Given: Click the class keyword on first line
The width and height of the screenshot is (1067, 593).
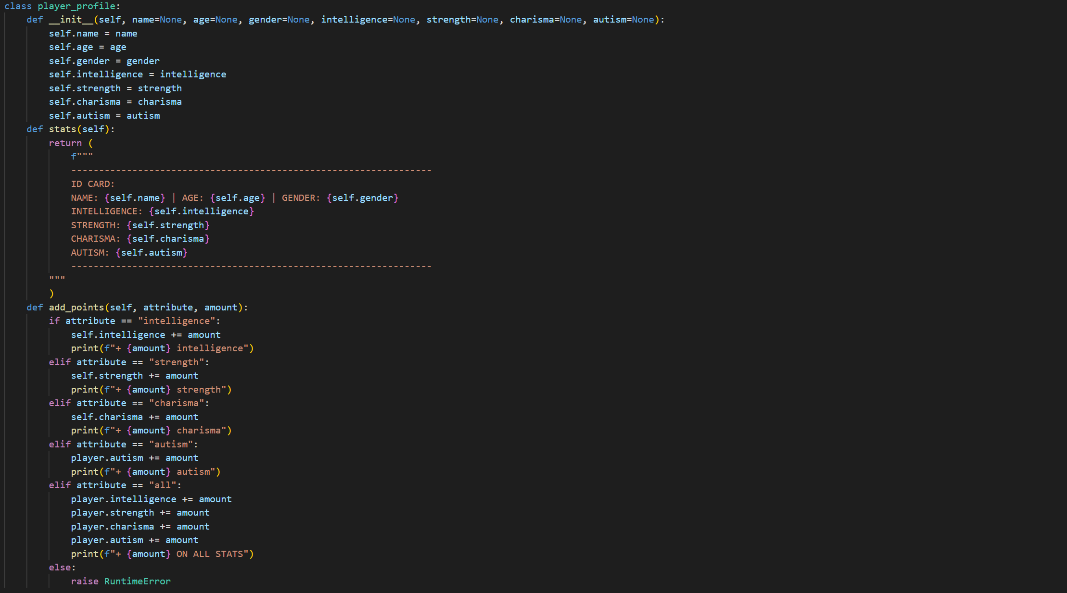Looking at the screenshot, I should click(x=18, y=6).
